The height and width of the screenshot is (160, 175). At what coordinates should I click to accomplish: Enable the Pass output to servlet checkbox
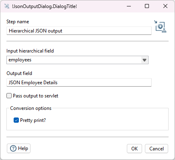(9, 96)
